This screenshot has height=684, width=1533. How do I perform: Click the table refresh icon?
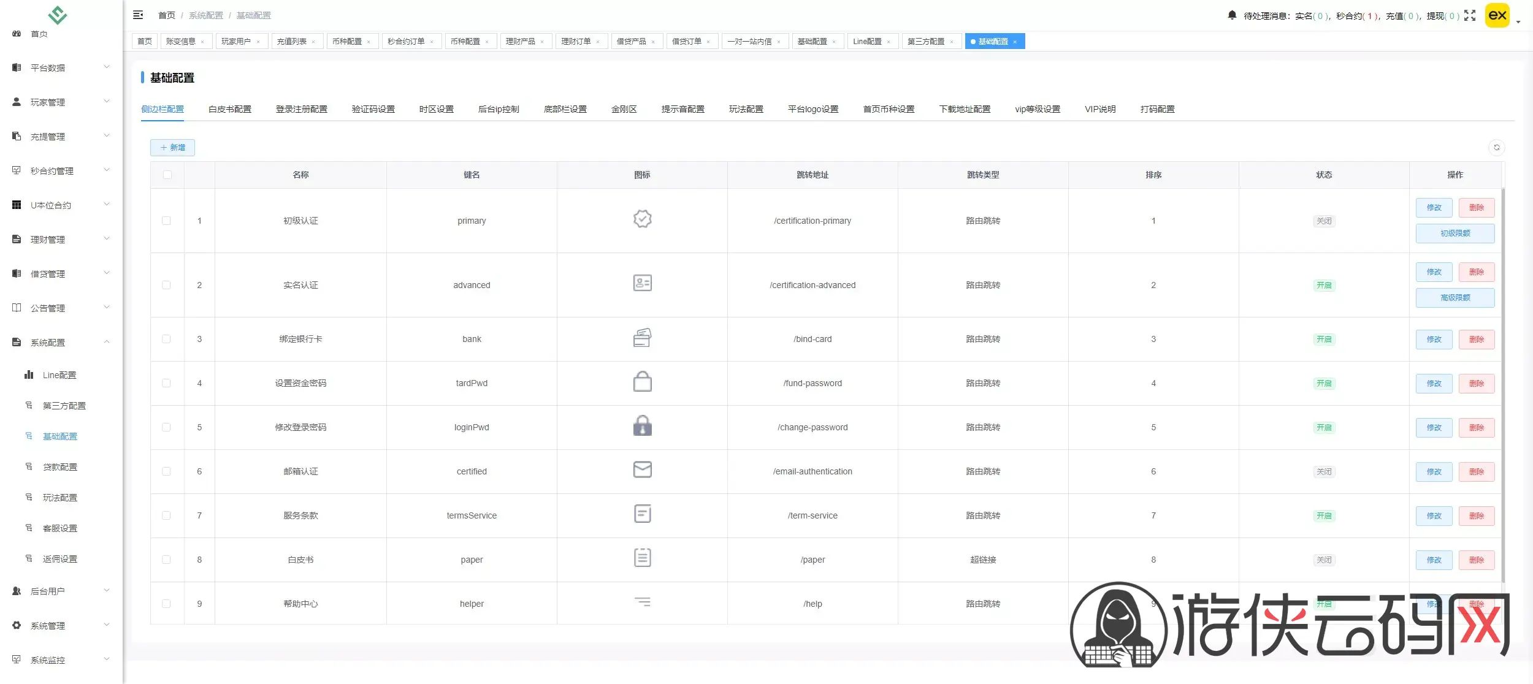tap(1496, 148)
